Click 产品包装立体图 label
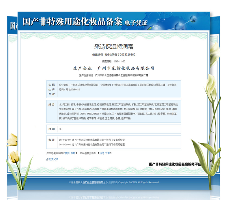This screenshot has width=228, height=200. point(88,153)
